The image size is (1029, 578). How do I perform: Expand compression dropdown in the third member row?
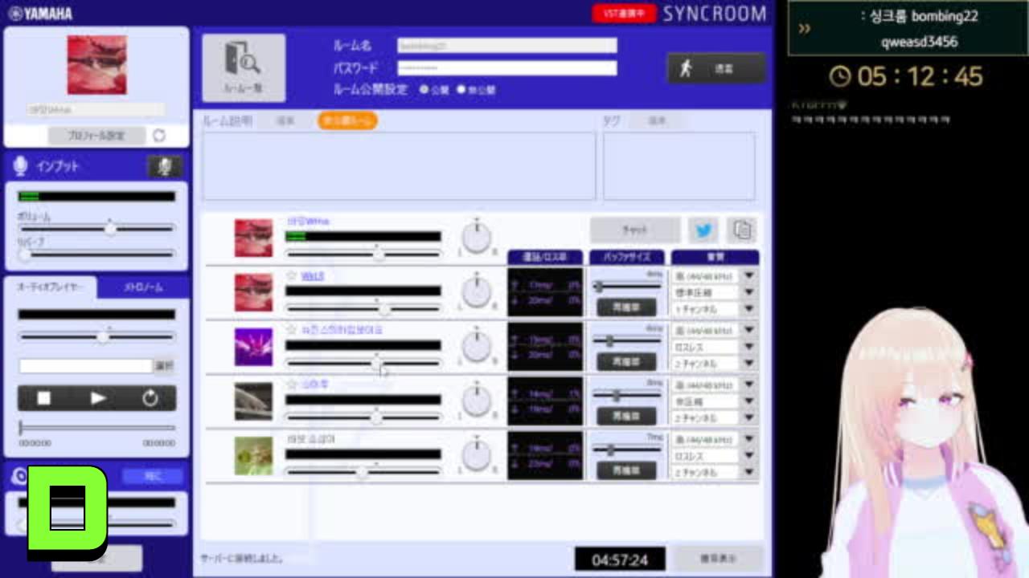[x=749, y=347]
